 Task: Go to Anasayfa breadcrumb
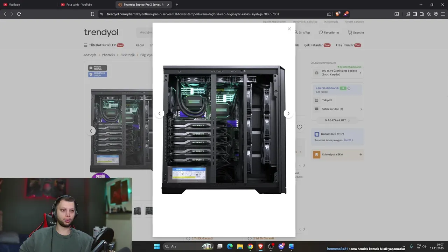point(90,55)
